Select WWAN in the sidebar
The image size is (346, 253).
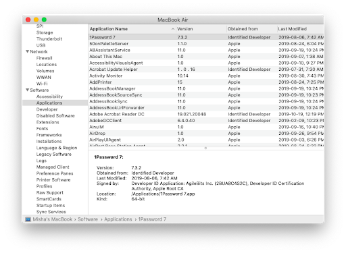click(x=44, y=78)
